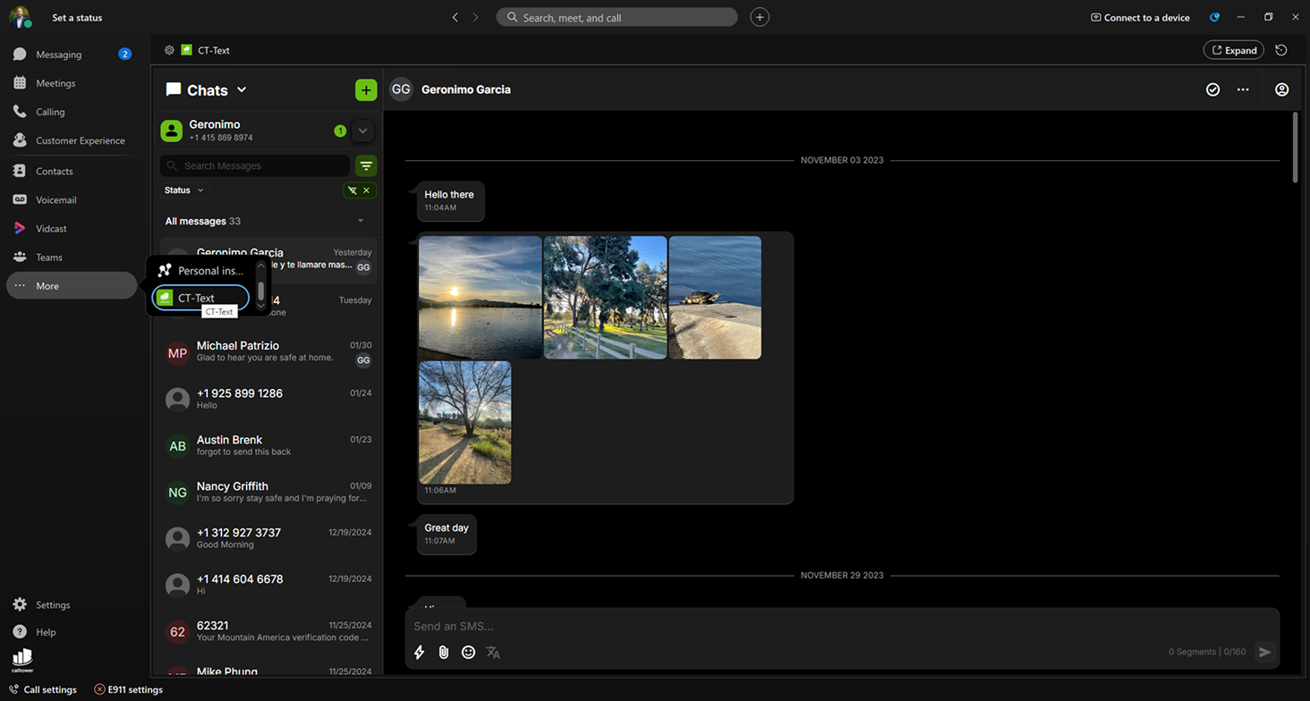Click the lightning bolt quick replies icon

419,653
